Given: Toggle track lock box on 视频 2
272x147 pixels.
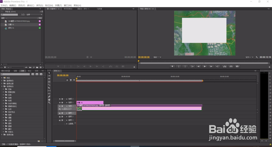Looking at the screenshot, I should pyautogui.click(x=65, y=103).
